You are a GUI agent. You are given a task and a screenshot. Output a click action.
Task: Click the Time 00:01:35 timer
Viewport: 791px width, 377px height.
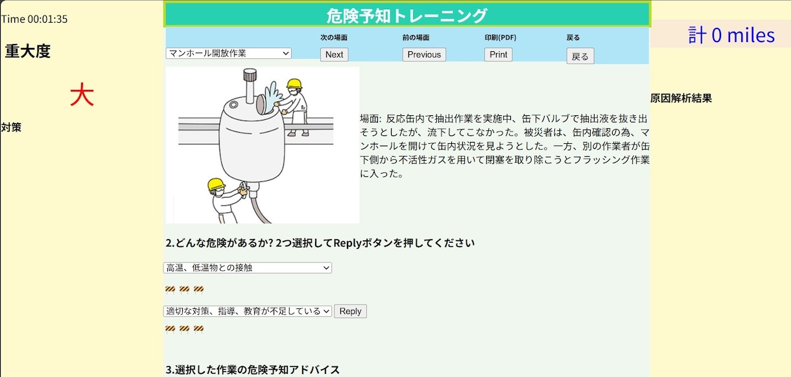click(34, 19)
